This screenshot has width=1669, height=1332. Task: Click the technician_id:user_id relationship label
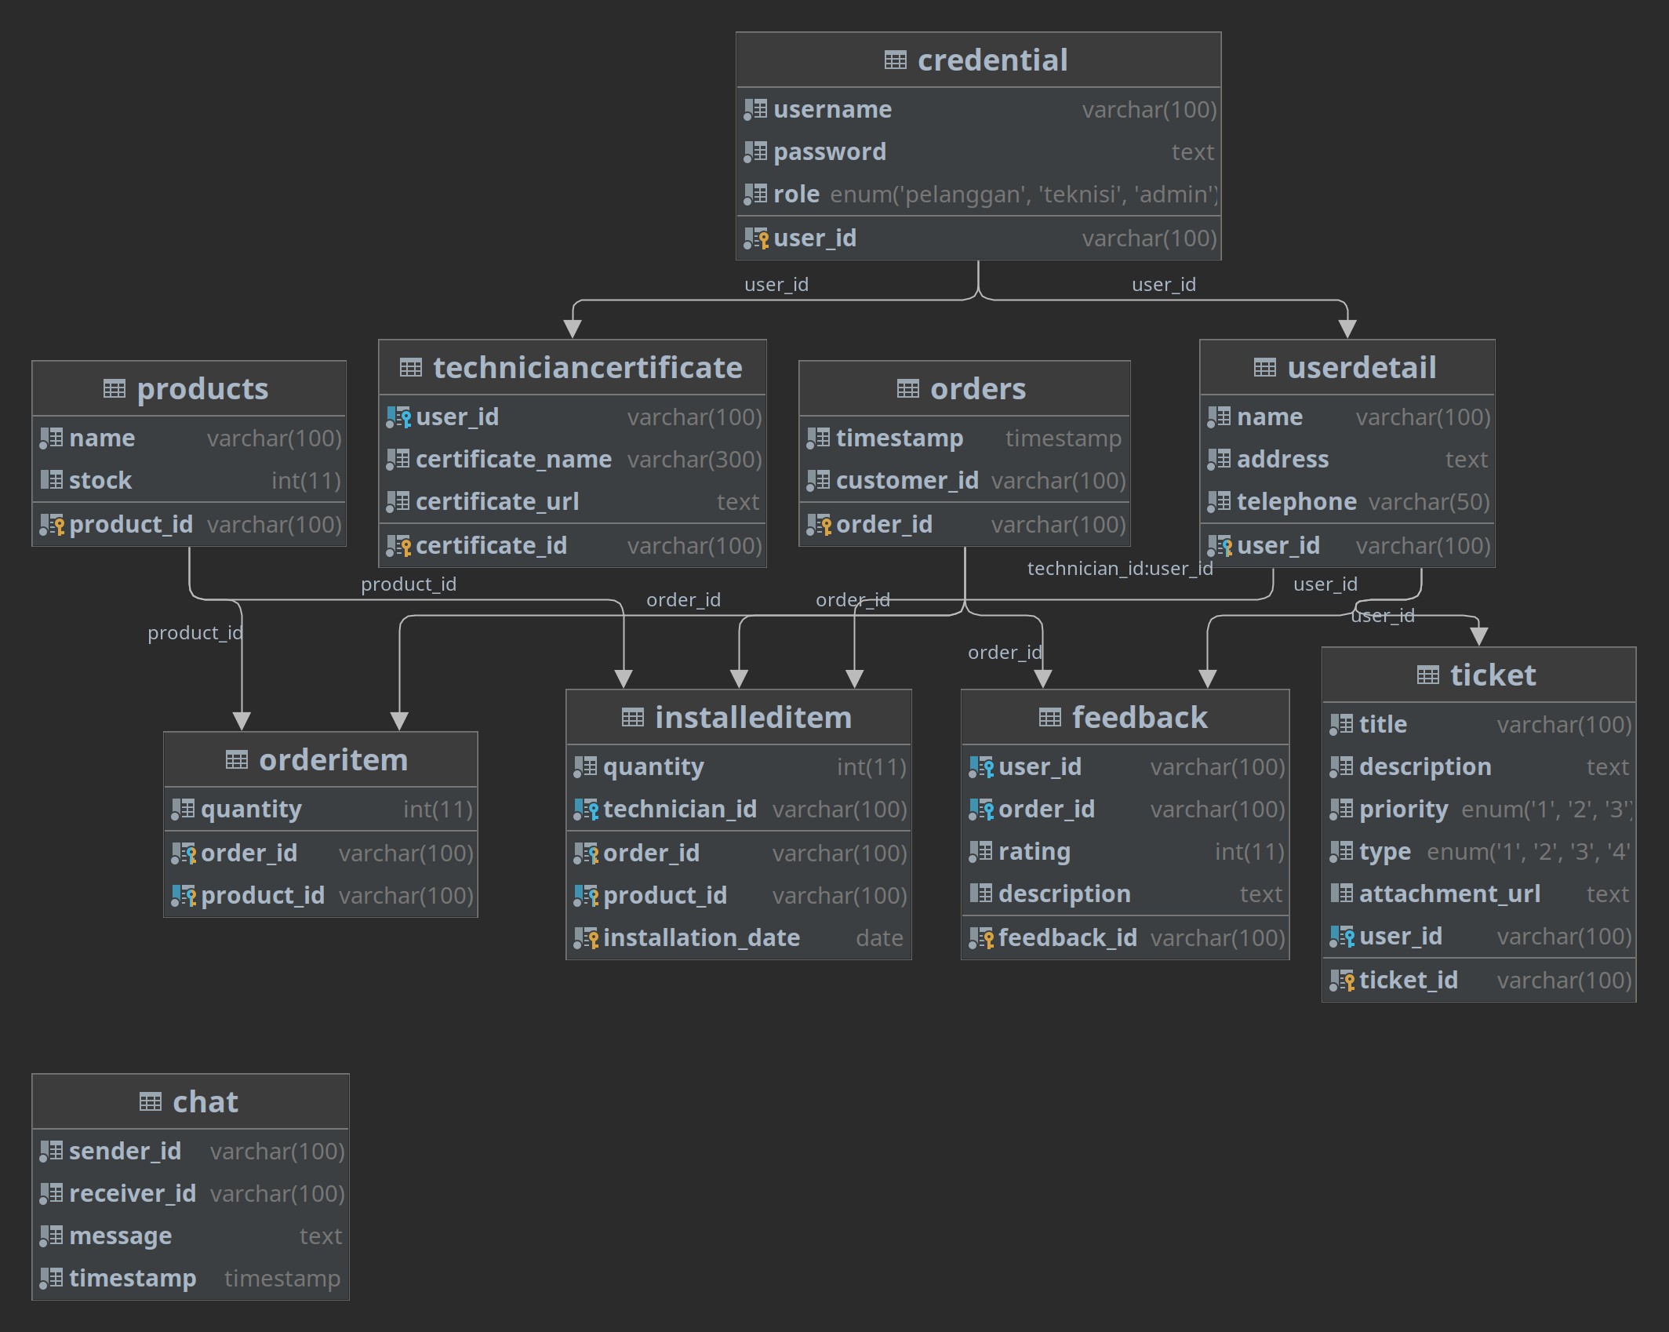coord(1120,569)
